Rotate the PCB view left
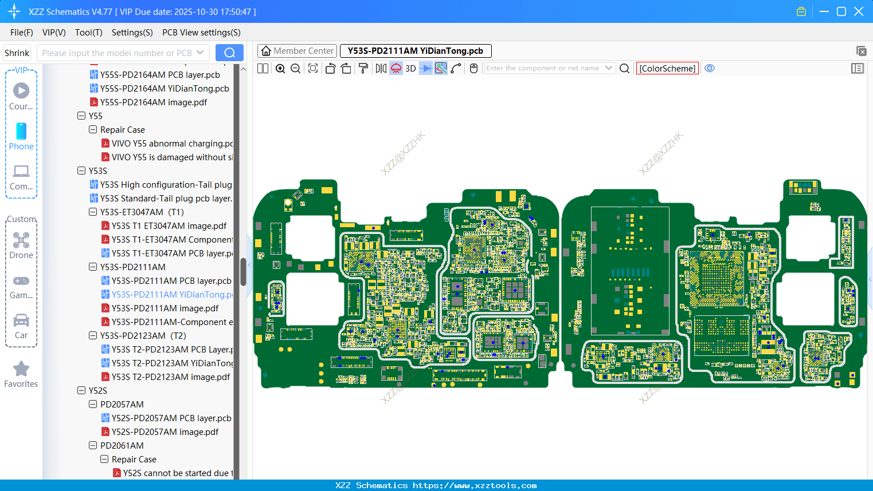 [x=330, y=68]
